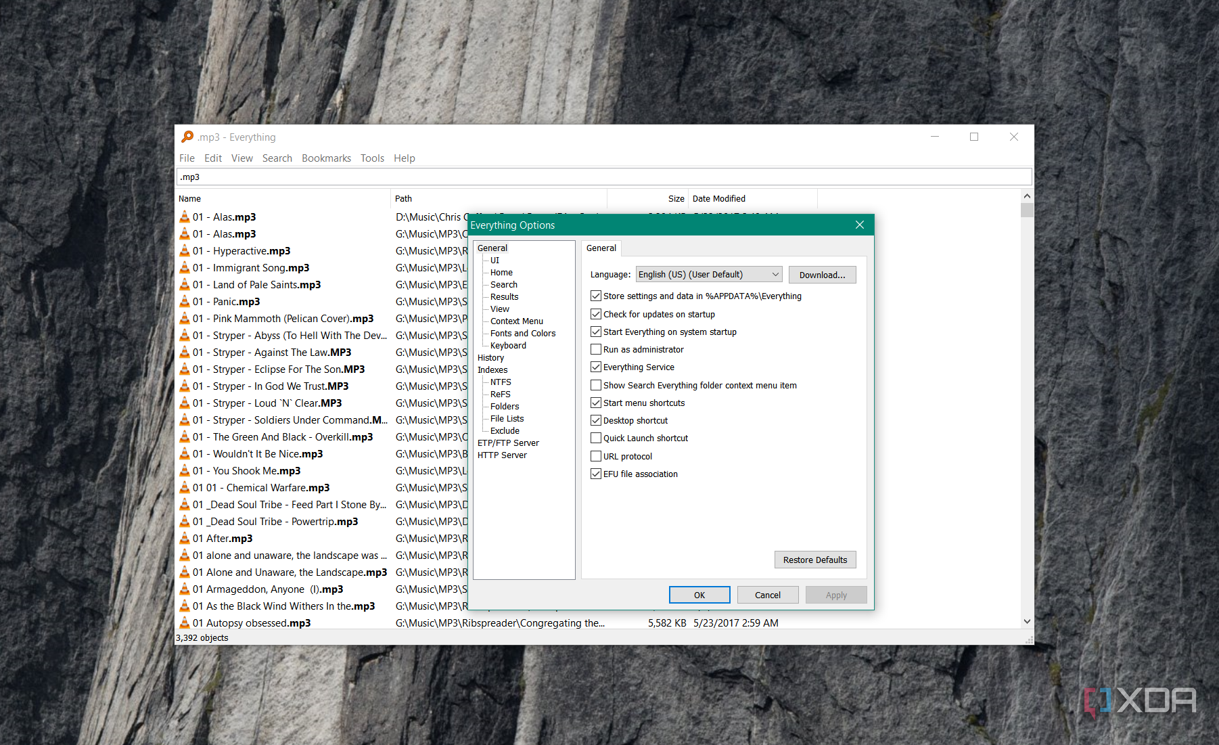Viewport: 1219px width, 745px height.
Task: Click the Download... button
Action: point(822,275)
